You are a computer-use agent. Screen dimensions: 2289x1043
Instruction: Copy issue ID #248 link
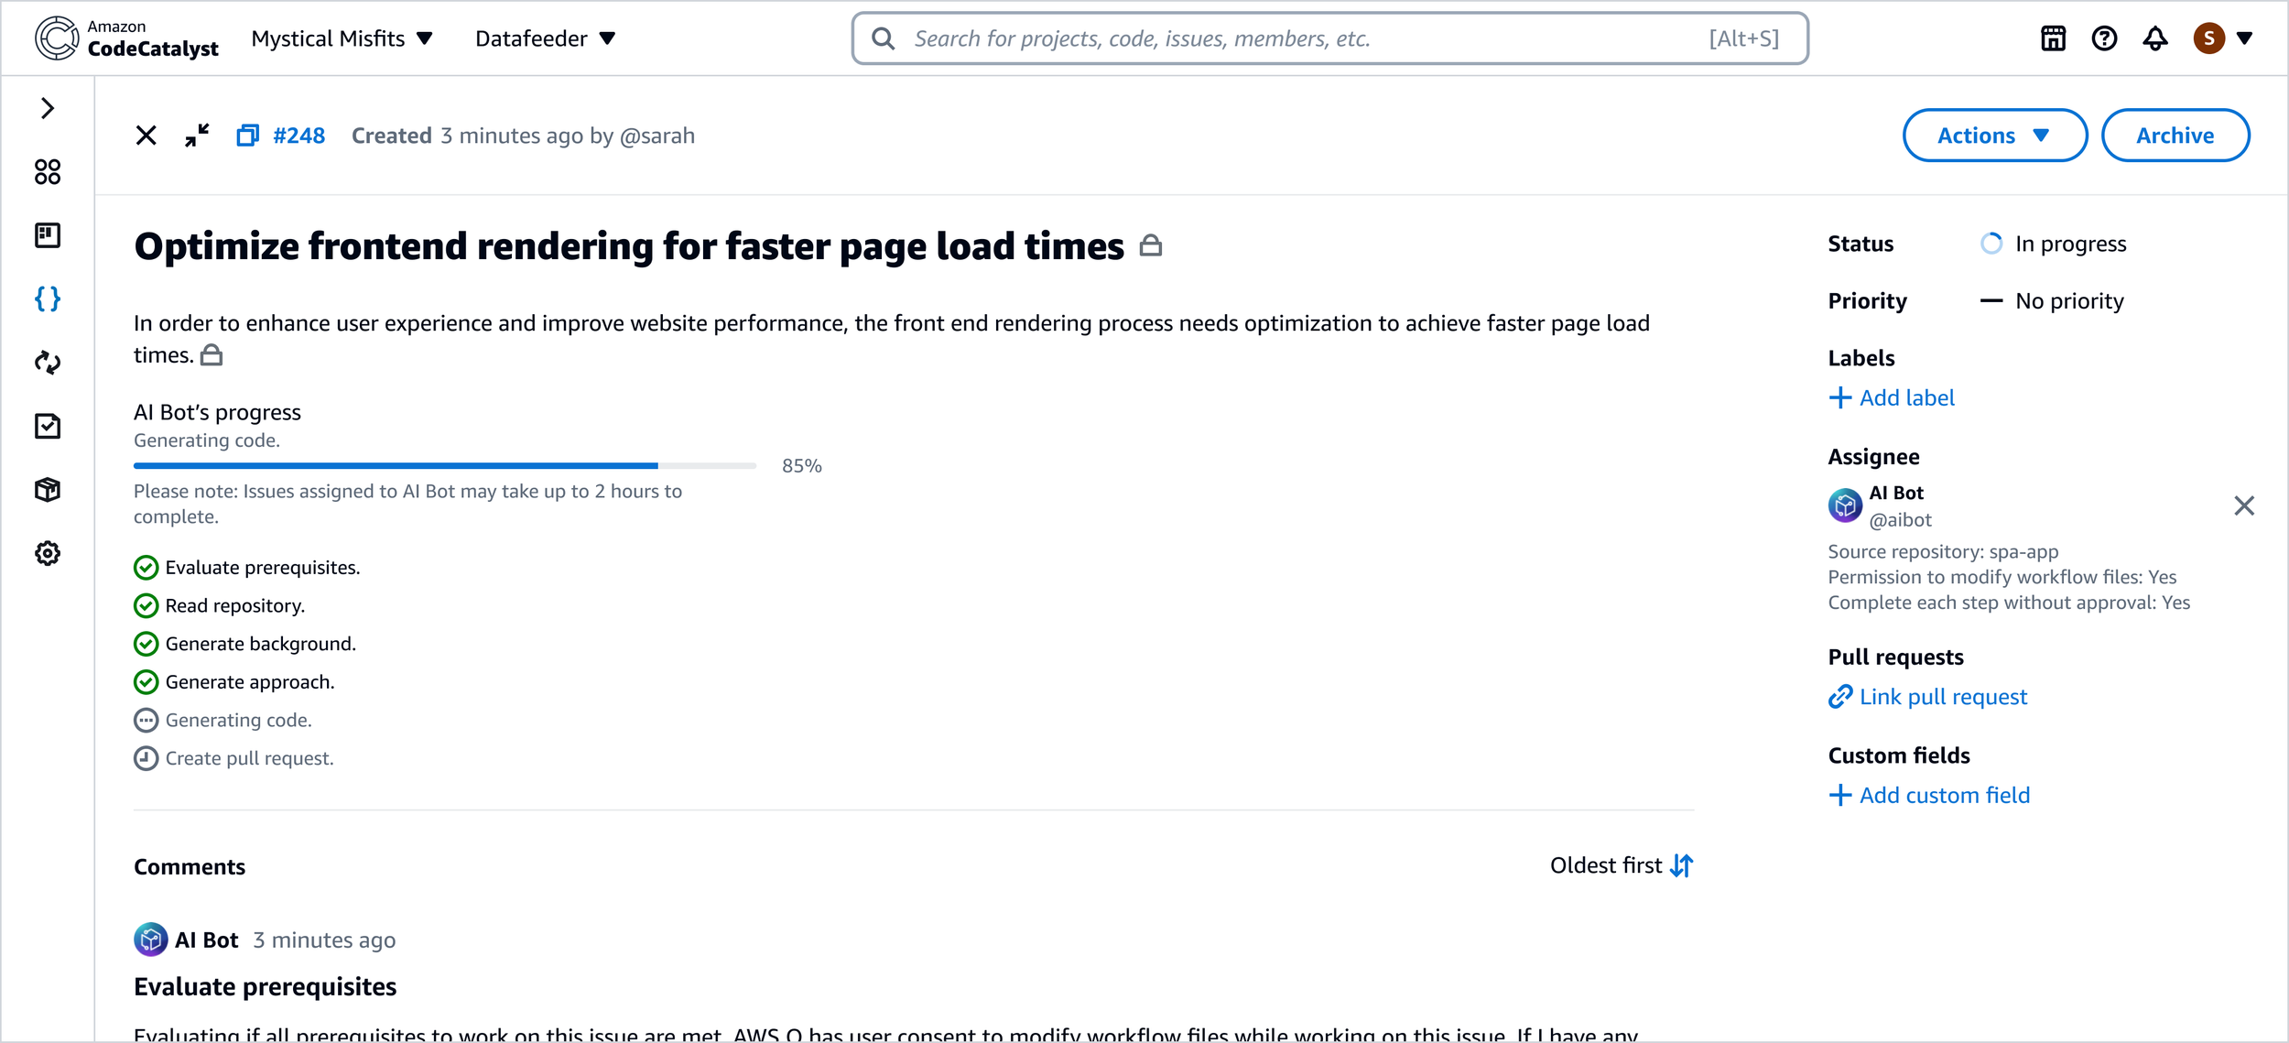[247, 136]
